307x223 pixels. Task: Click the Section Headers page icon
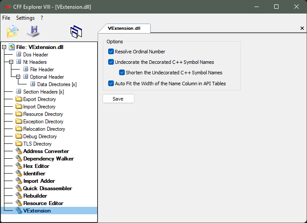coord(18,91)
